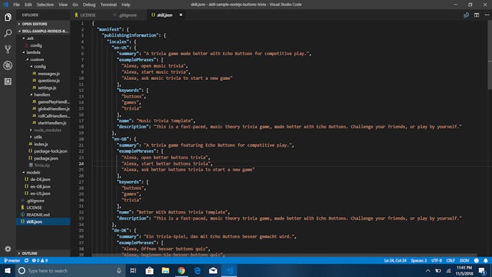The width and height of the screenshot is (492, 277).
Task: Open settings.js in the explorer
Action: tap(47, 88)
